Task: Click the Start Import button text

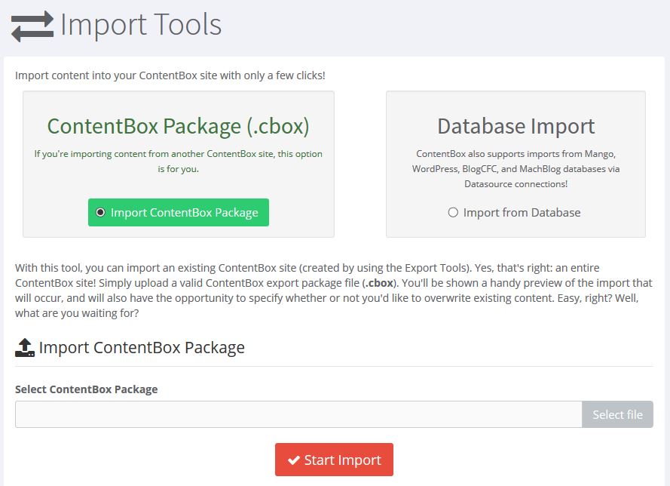Action: click(342, 460)
